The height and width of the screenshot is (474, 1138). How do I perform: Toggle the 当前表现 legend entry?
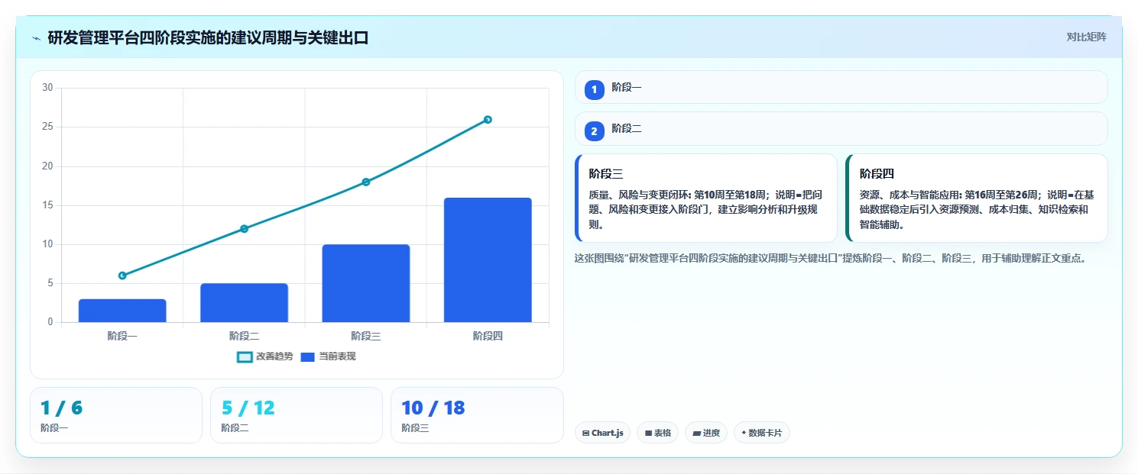click(328, 356)
